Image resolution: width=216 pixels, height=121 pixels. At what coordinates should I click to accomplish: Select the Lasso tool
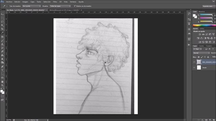point(2,22)
